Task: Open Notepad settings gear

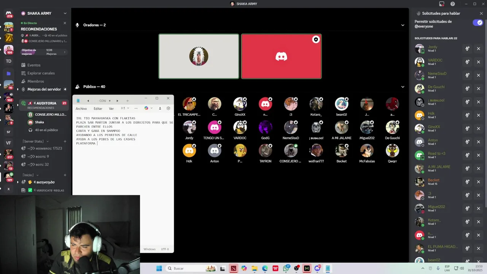Action: pos(168,108)
